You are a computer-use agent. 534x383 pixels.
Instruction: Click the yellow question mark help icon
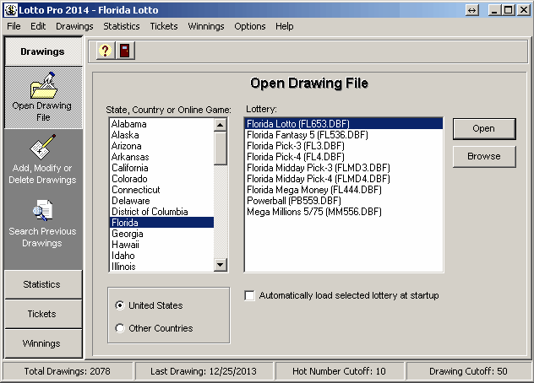pos(106,51)
